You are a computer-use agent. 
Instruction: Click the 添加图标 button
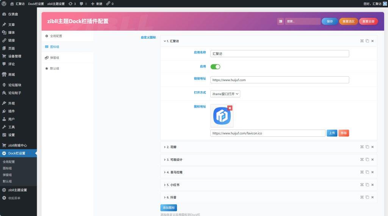[x=169, y=208]
